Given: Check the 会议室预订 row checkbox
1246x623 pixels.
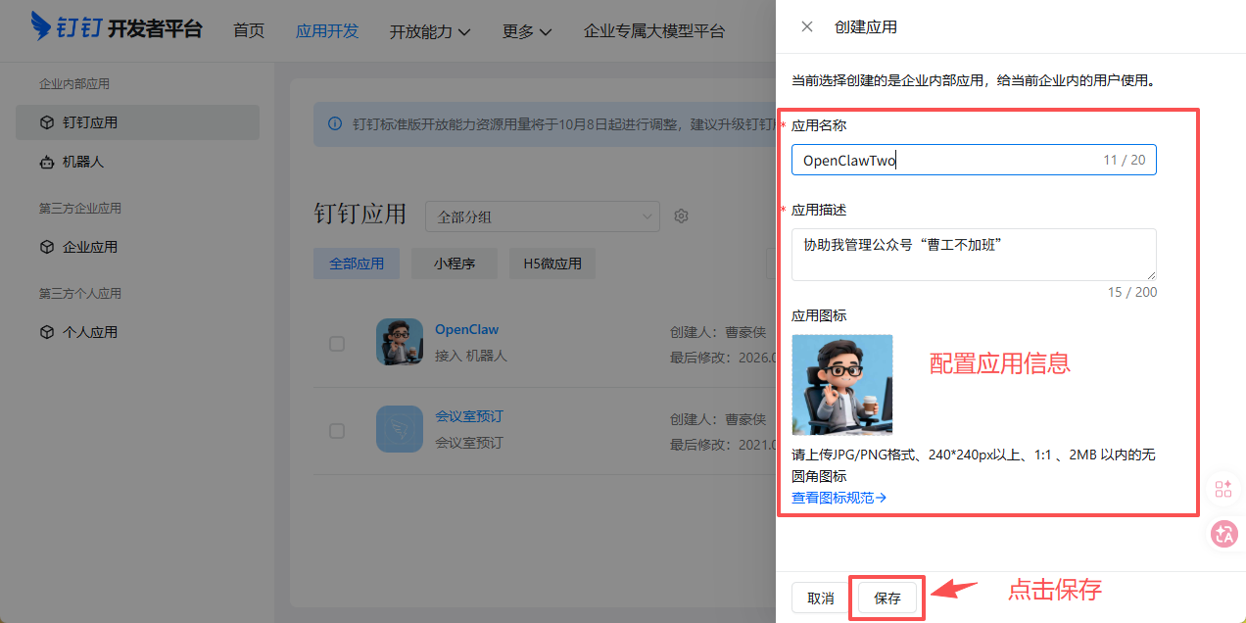Looking at the screenshot, I should point(337,431).
